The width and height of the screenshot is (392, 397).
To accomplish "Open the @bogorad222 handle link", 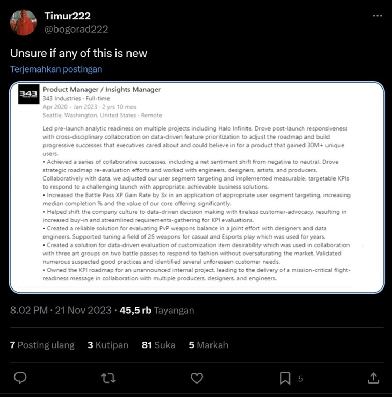I will click(76, 30).
